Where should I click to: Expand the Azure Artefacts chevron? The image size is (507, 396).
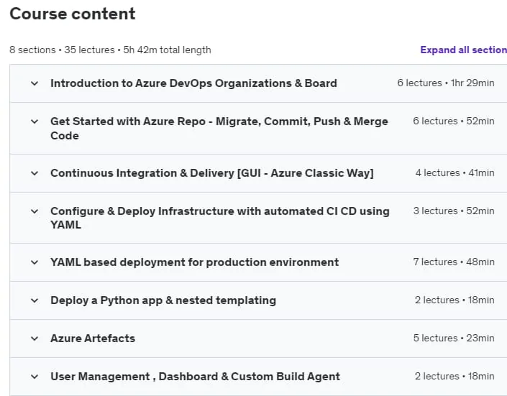pyautogui.click(x=35, y=339)
